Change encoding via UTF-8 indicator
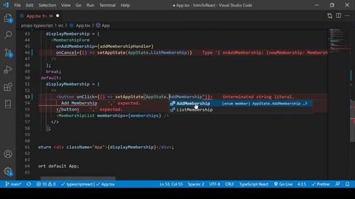 click(x=215, y=184)
